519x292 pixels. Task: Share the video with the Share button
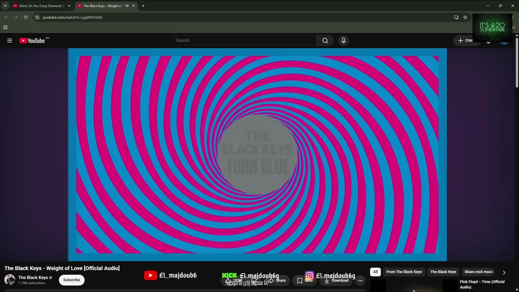[x=277, y=280]
